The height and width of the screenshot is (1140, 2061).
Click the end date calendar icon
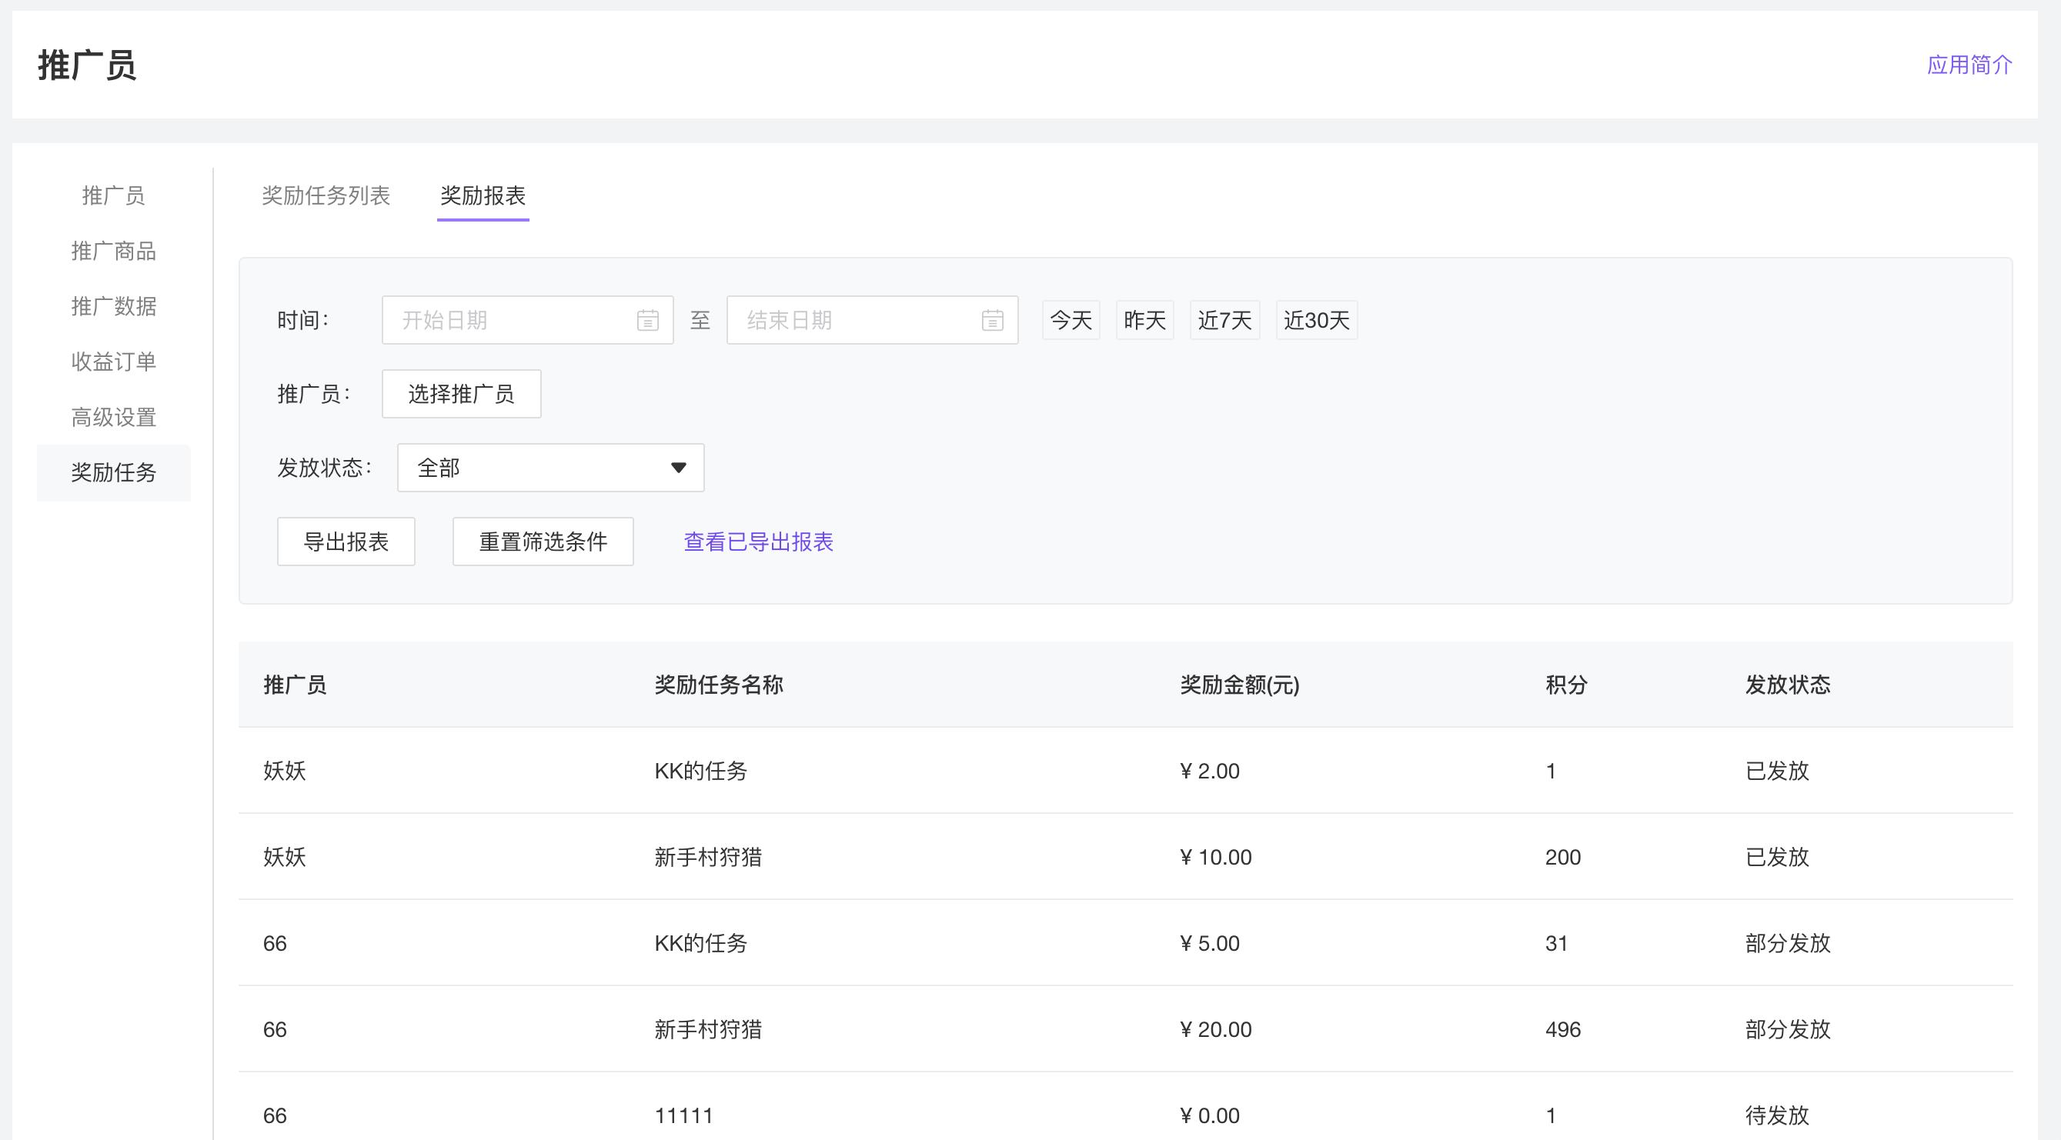click(x=992, y=321)
